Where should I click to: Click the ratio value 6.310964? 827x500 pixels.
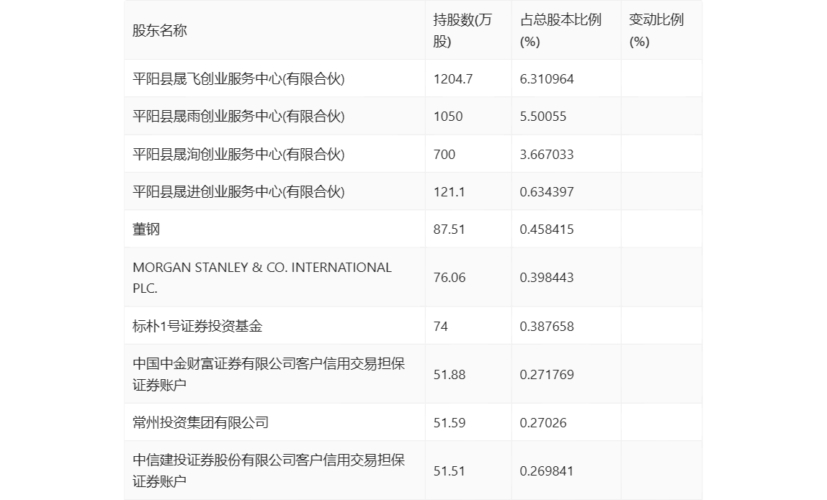pos(546,79)
